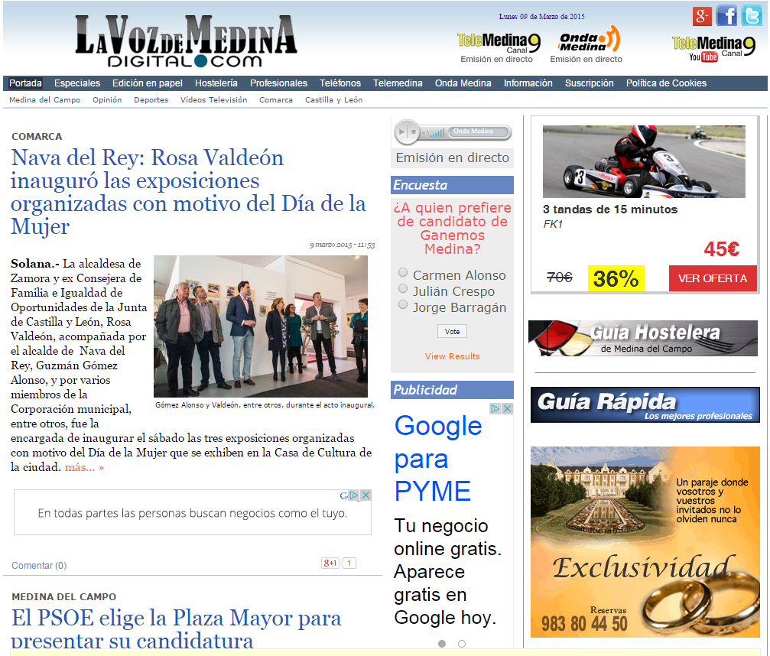
Task: Click the 'Lunes 09 de Marzo de 2015' date
Action: tap(541, 16)
